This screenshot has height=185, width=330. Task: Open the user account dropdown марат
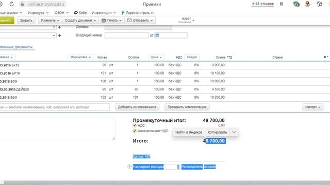pos(187,20)
